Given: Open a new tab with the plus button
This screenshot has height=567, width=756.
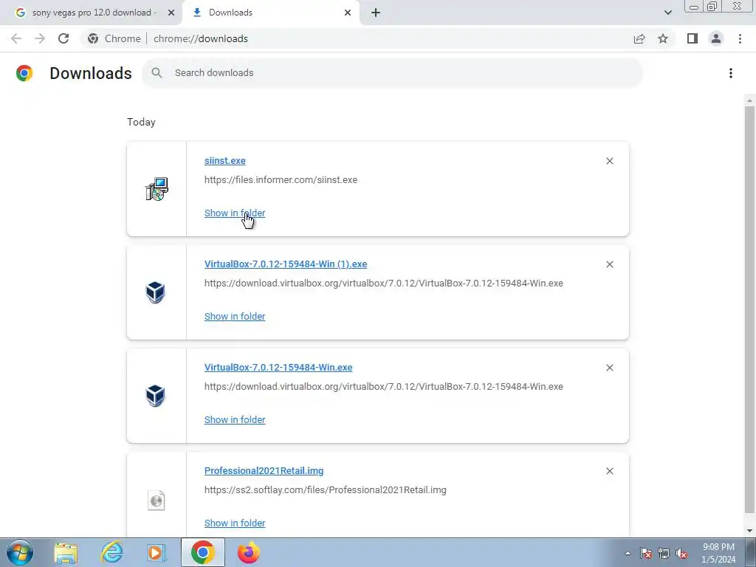Looking at the screenshot, I should click(376, 13).
